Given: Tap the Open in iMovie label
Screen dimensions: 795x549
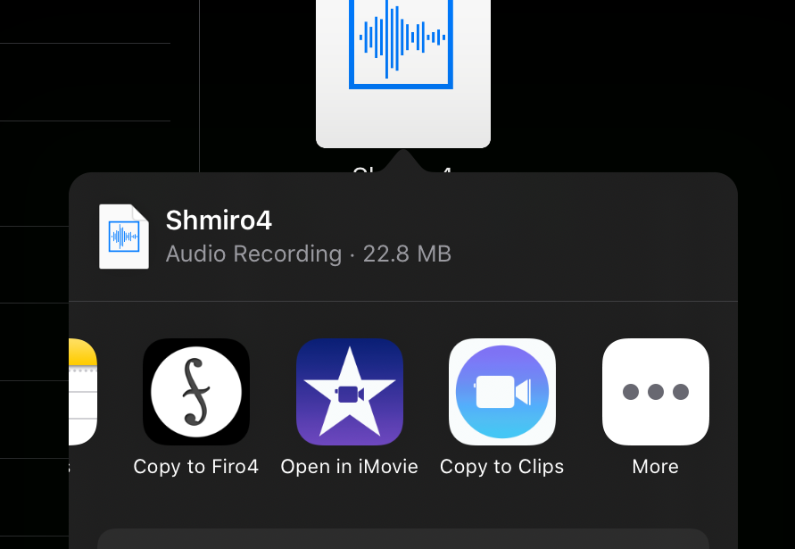Looking at the screenshot, I should [x=350, y=466].
